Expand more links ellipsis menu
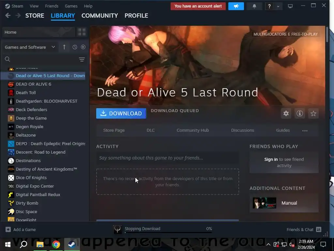The image size is (334, 251). [x=305, y=131]
